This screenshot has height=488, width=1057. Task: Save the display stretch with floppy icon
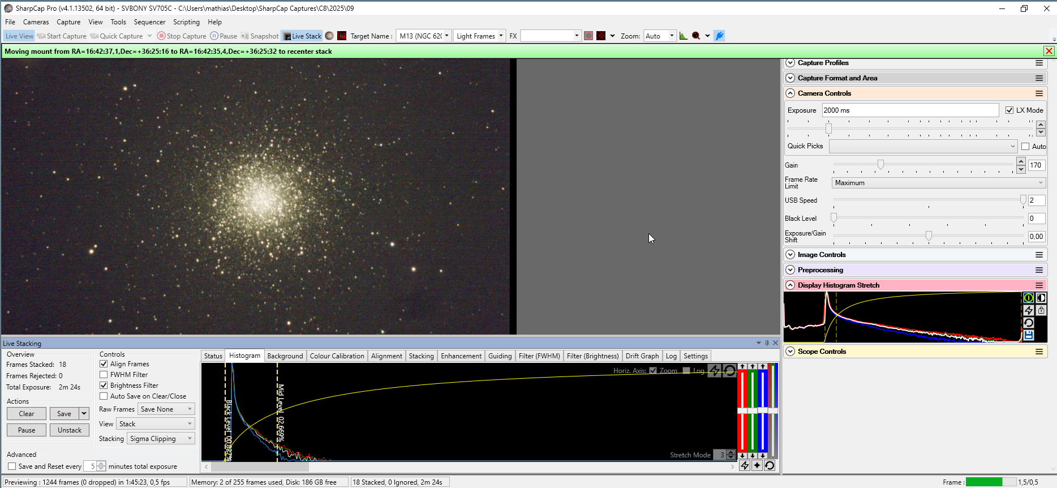click(1029, 335)
